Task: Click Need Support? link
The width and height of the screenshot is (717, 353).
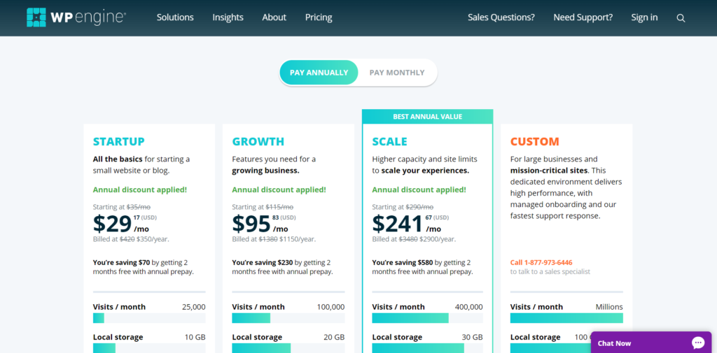Action: click(x=583, y=17)
